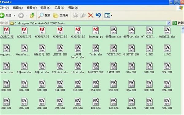This screenshot has width=184, height=115.
Task: Select the 40A.SHX font file
Action: 96,104
